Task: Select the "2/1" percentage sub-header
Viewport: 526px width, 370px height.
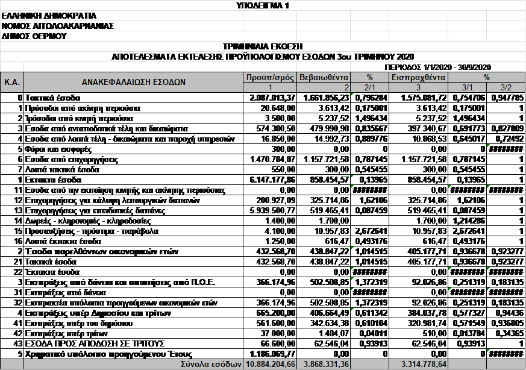Action: pyautogui.click(x=370, y=87)
